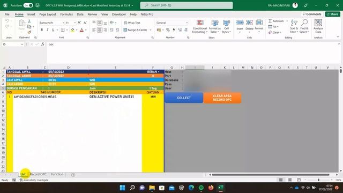Image resolution: width=343 pixels, height=193 pixels.
Task: Toggle Bold formatting
Action: pyautogui.click(x=42, y=30)
